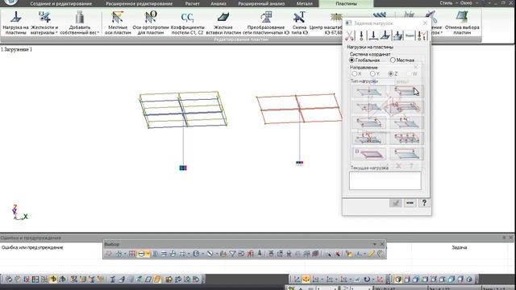
Task: Click the pencil icon in Выбор toolbar
Action: tap(371, 254)
